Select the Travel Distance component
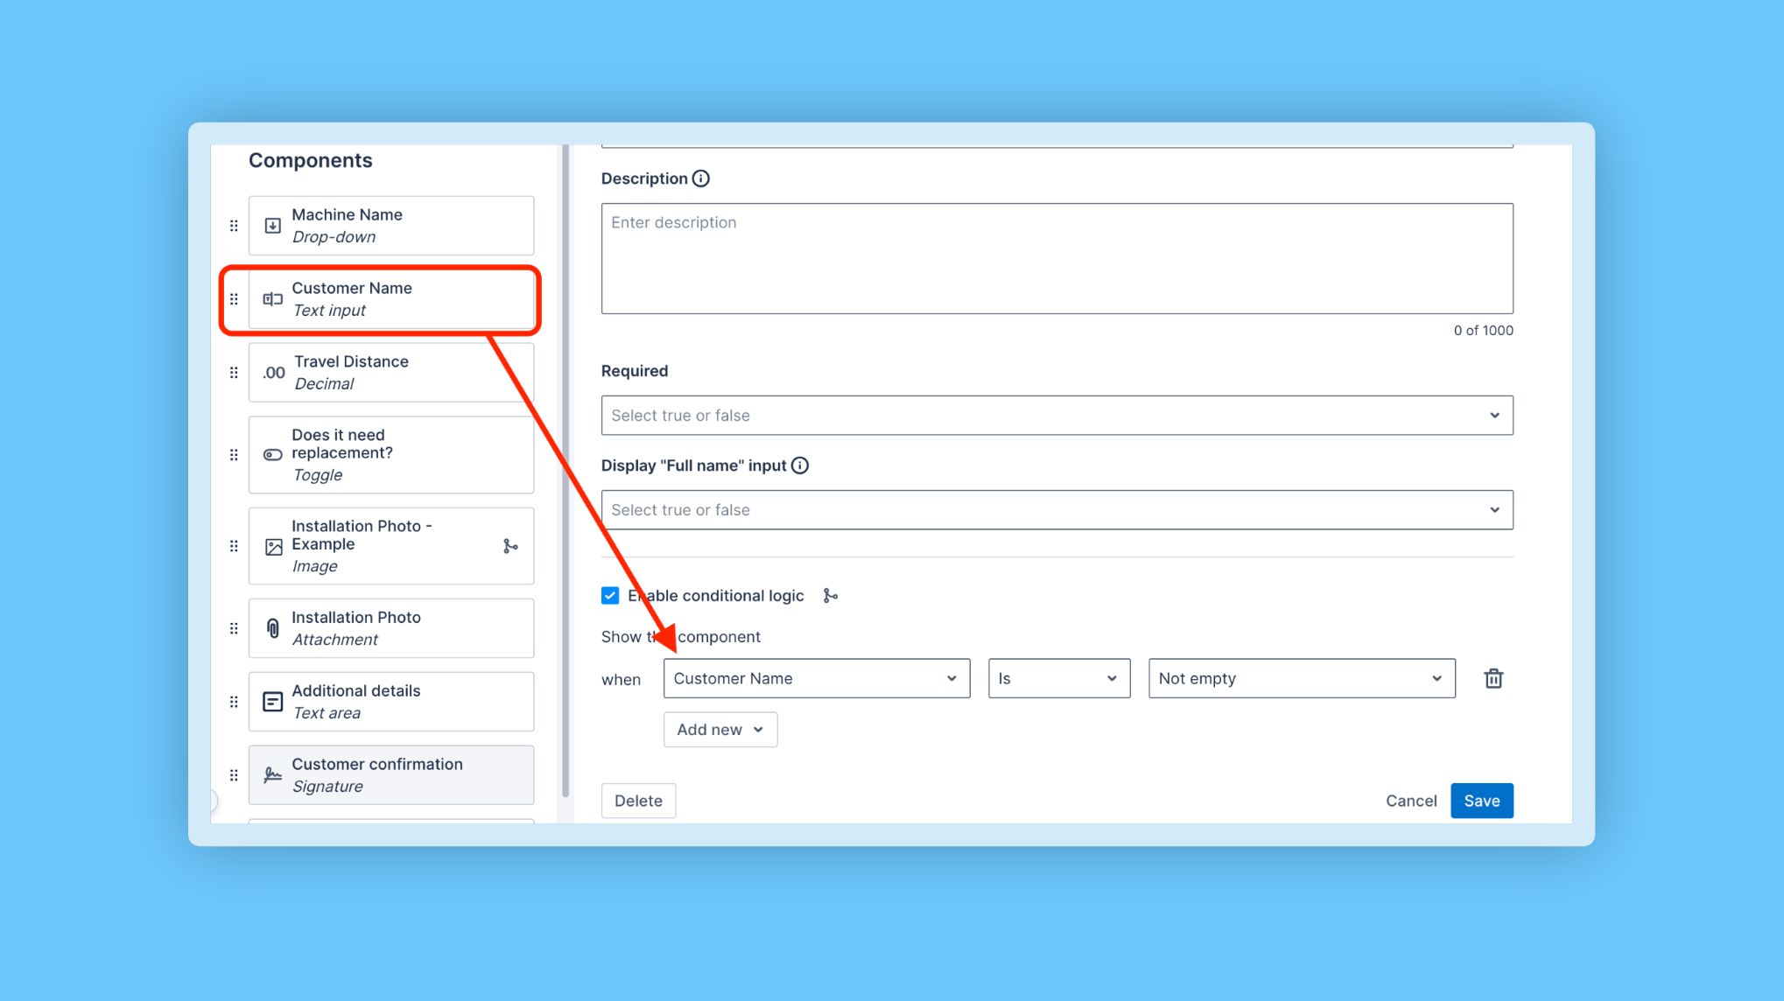The height and width of the screenshot is (1001, 1784). pos(391,373)
